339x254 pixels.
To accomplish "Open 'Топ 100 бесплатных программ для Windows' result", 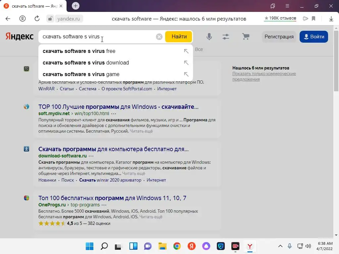I will tap(112, 198).
